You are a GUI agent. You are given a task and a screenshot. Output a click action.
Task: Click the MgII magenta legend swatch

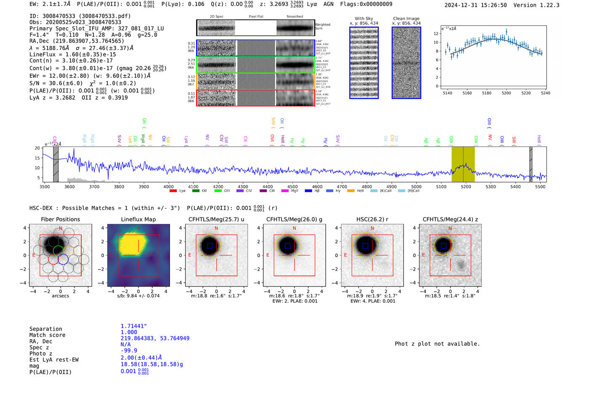point(285,191)
